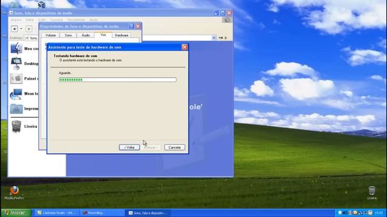This screenshot has width=387, height=217.
Task: Open the Arquivo menu
Action: [16, 20]
